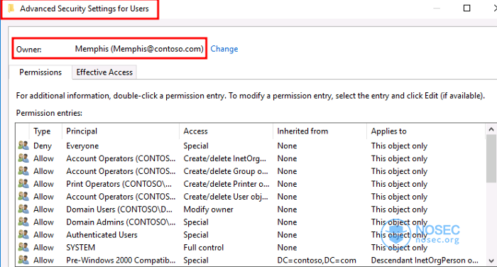Click the group icon of the Pre-Windows 2000 entry
The height and width of the screenshot is (267, 497).
[x=23, y=260]
